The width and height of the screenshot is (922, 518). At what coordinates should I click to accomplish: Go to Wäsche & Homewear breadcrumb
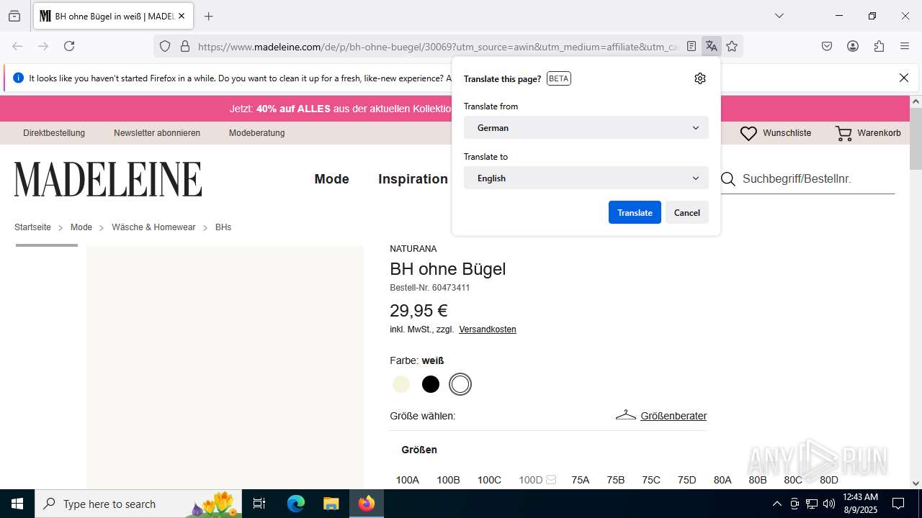pos(153,227)
